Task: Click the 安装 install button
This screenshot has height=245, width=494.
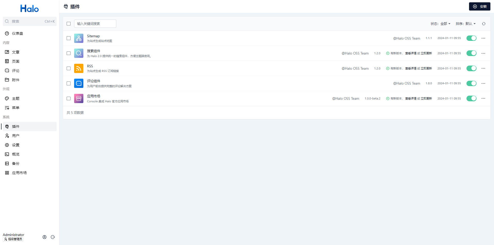Action: pos(480,6)
